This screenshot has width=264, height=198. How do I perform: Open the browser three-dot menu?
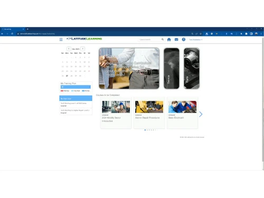tap(261, 34)
